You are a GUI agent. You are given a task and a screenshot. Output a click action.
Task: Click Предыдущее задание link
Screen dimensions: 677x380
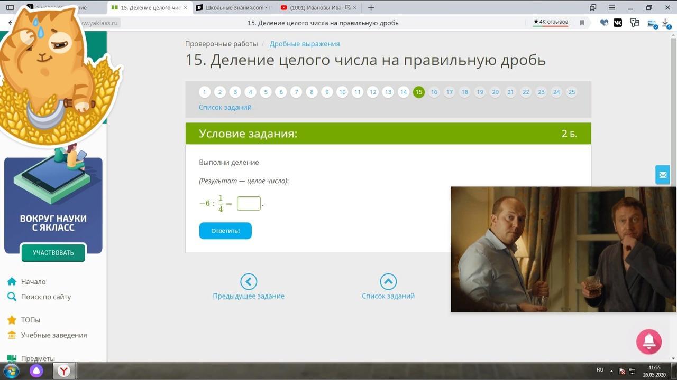point(249,296)
